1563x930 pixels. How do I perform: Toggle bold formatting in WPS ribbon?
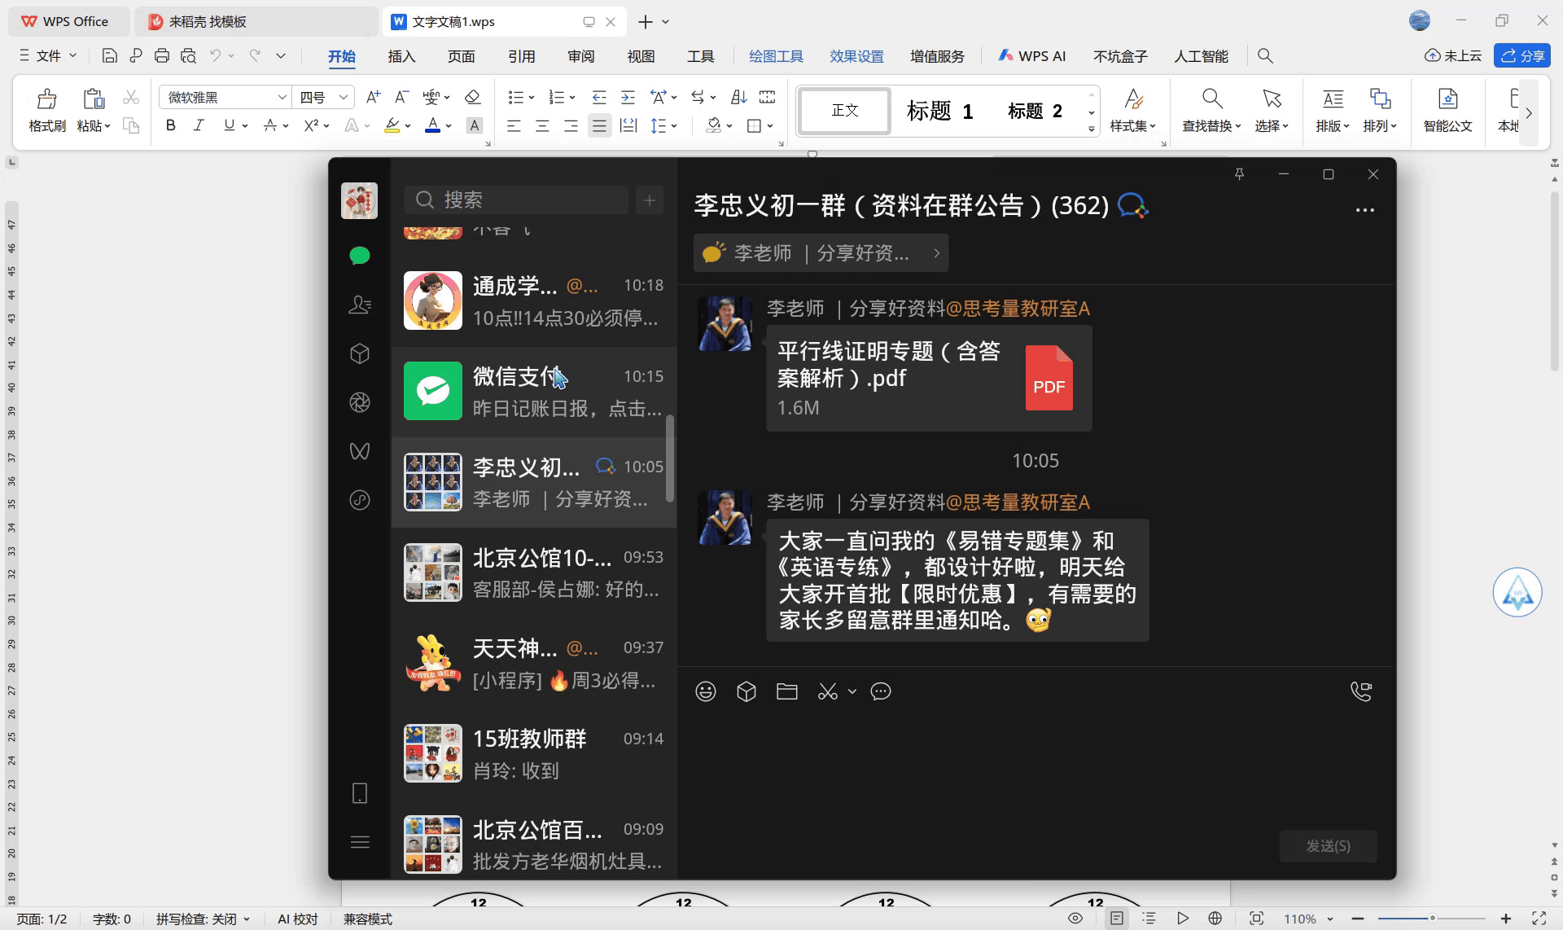(x=170, y=125)
